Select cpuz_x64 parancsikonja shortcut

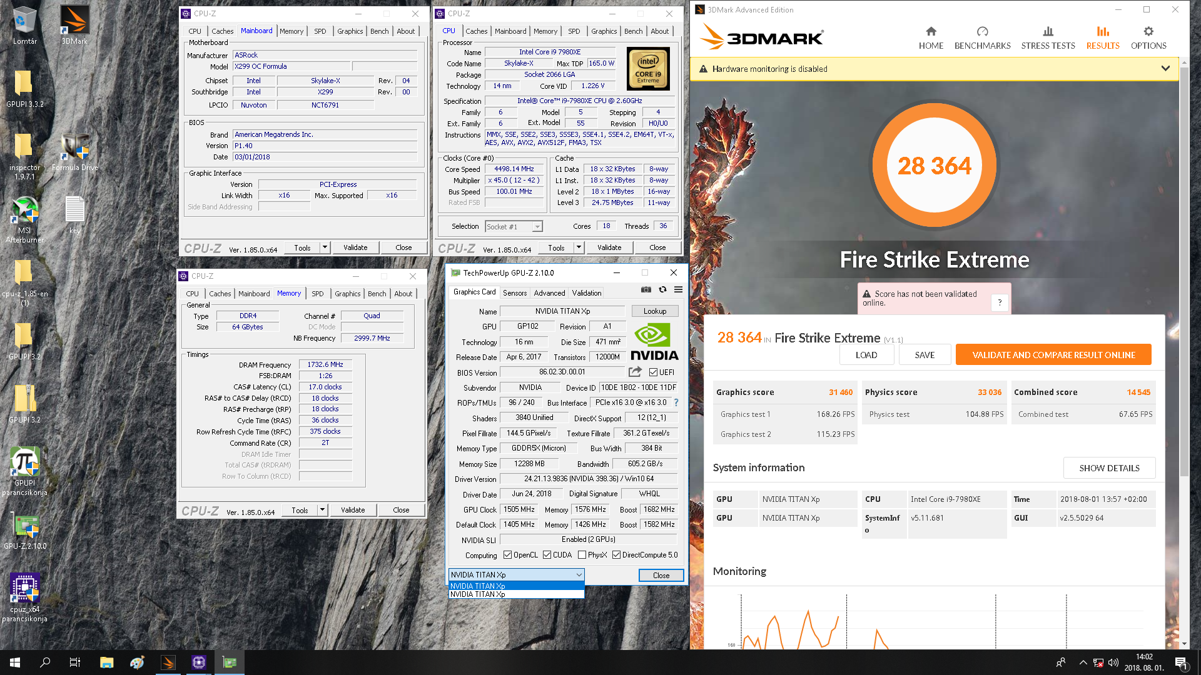[x=24, y=597]
